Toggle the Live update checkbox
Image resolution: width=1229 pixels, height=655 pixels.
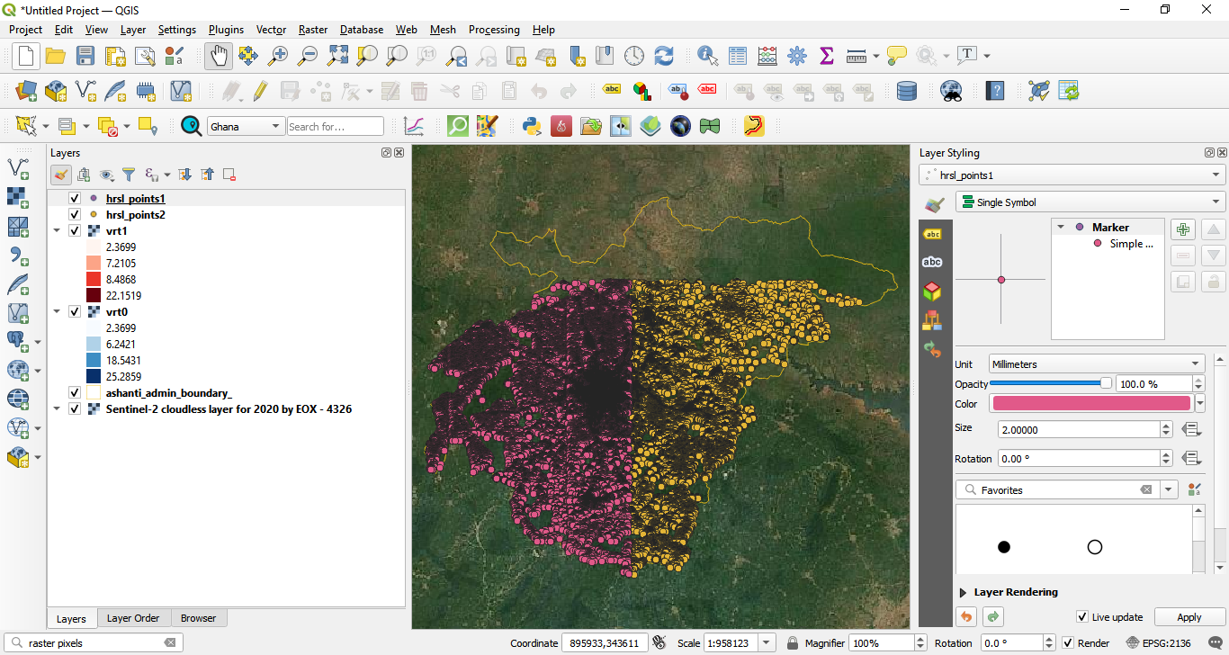[1082, 617]
